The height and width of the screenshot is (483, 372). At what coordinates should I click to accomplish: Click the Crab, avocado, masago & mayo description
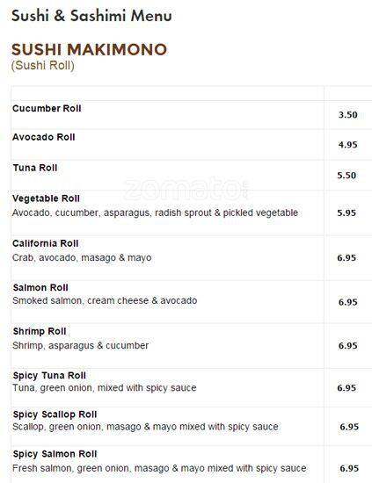click(x=82, y=258)
